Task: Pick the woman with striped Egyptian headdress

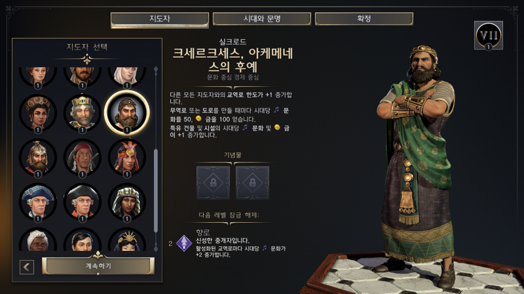Action: click(126, 202)
